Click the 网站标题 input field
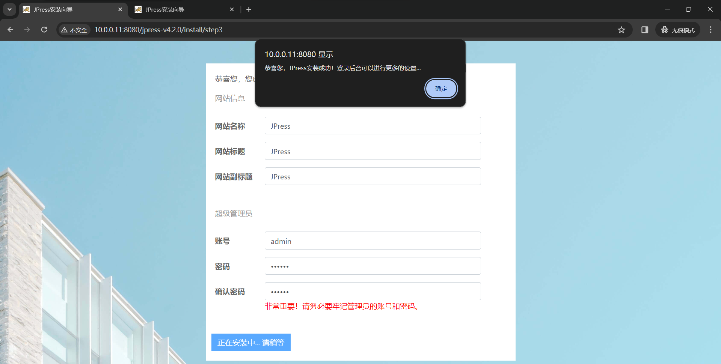The width and height of the screenshot is (721, 364). [x=373, y=151]
